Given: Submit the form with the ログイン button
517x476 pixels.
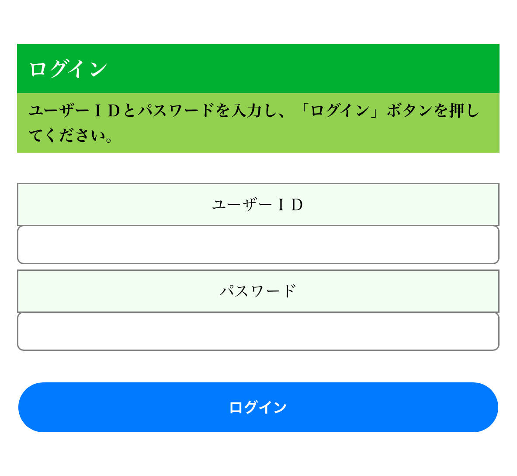Looking at the screenshot, I should pyautogui.click(x=258, y=407).
